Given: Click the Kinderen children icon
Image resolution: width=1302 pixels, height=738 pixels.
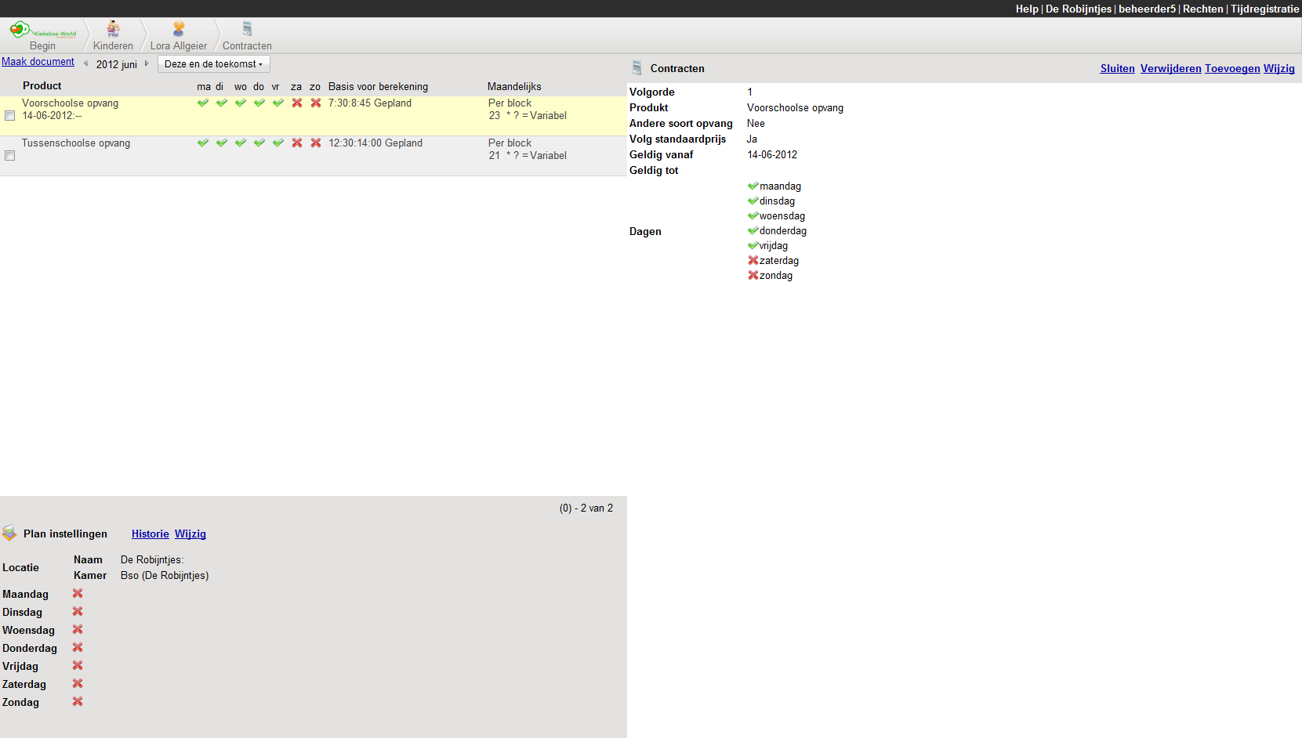Looking at the screenshot, I should (114, 29).
